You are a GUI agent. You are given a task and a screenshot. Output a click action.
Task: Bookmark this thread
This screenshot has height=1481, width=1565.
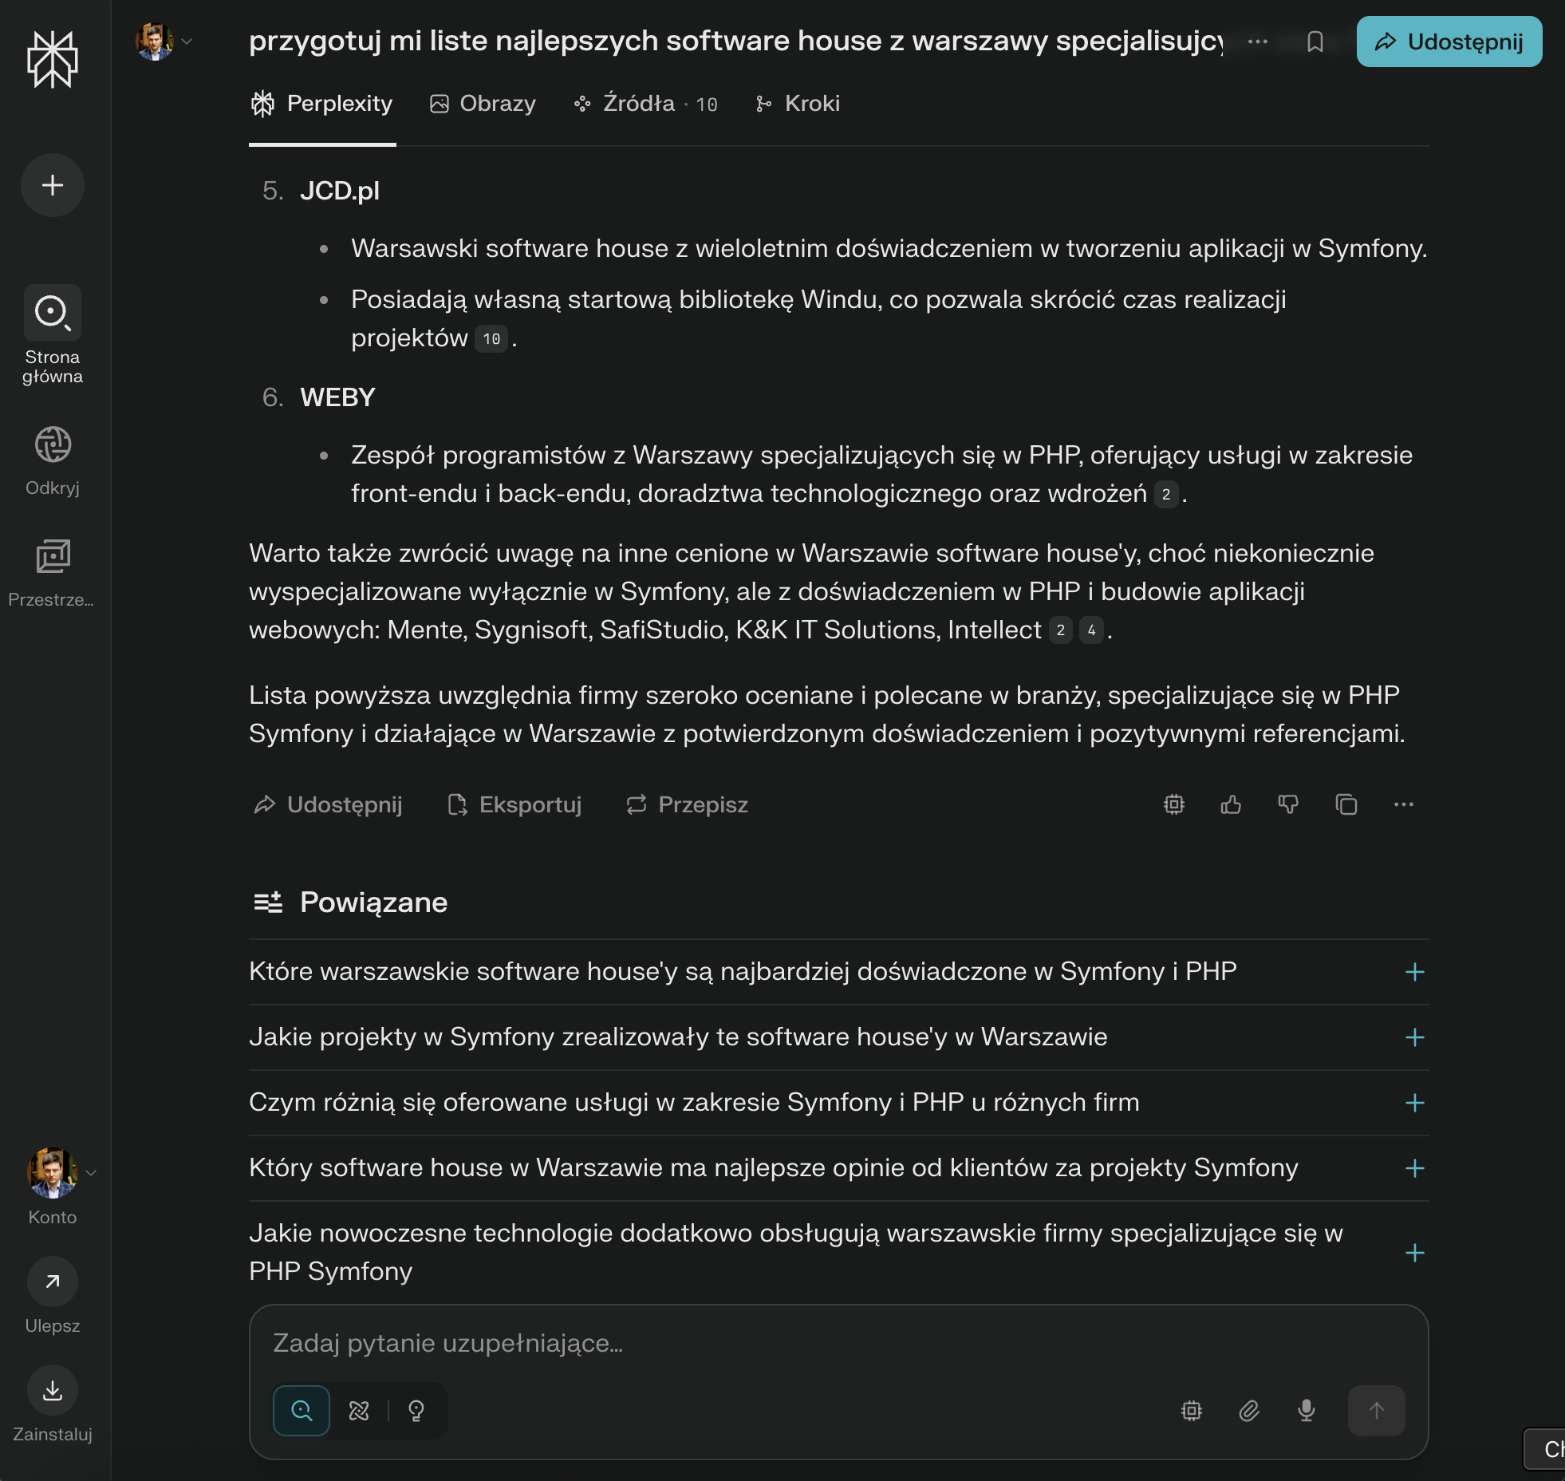point(1315,41)
